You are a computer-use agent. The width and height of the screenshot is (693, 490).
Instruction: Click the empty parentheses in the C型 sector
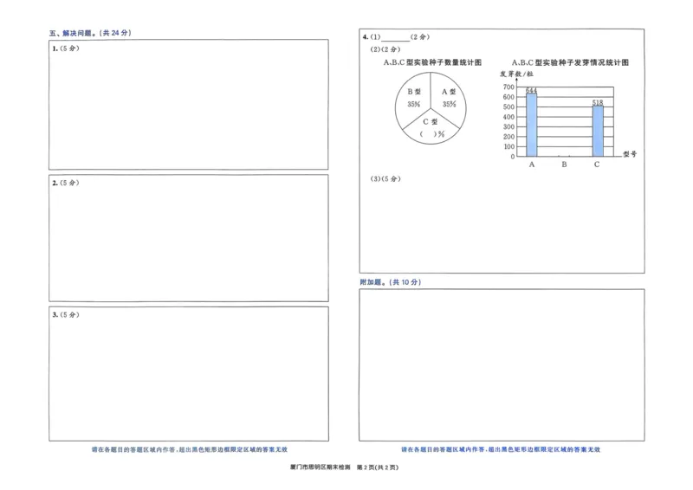pos(430,134)
